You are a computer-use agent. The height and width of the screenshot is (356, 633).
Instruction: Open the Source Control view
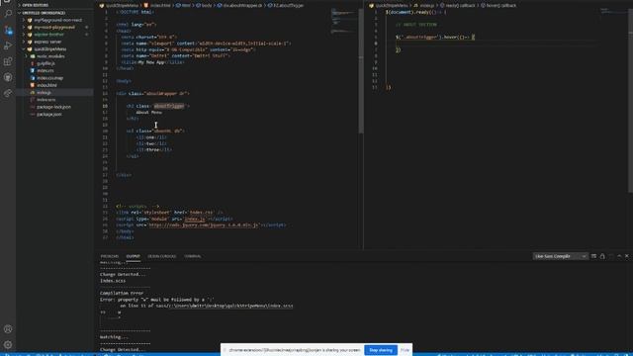point(8,30)
